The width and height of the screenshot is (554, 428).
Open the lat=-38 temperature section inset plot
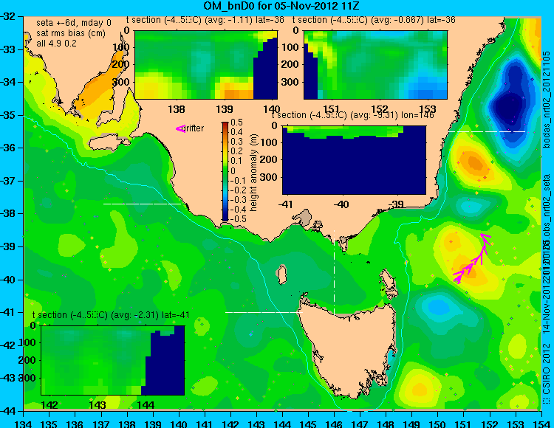coord(206,65)
